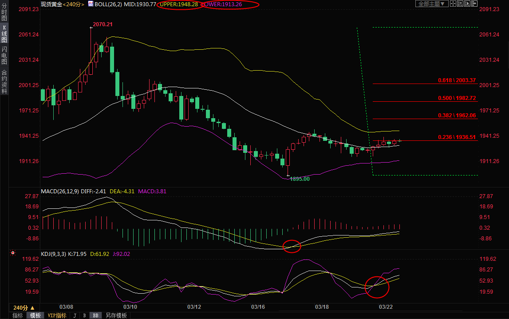Toggle the J button in bottom bar
The image size is (509, 319).
tap(74, 315)
